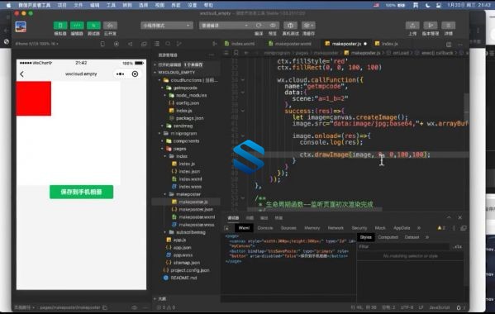Click the simulator phone device icon

pos(102,44)
